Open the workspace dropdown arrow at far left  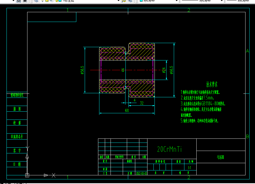pos(14,1)
